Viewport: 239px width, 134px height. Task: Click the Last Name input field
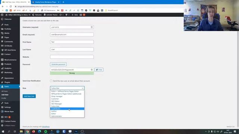click(x=72, y=50)
